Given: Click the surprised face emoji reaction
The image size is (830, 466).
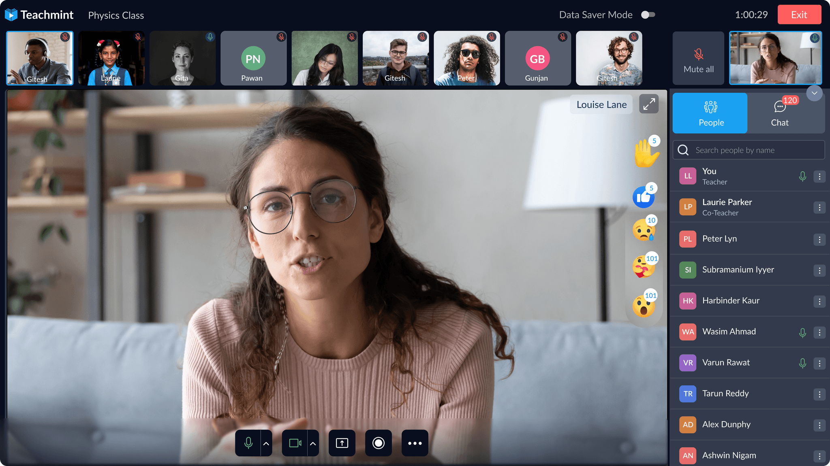Looking at the screenshot, I should pyautogui.click(x=644, y=306).
